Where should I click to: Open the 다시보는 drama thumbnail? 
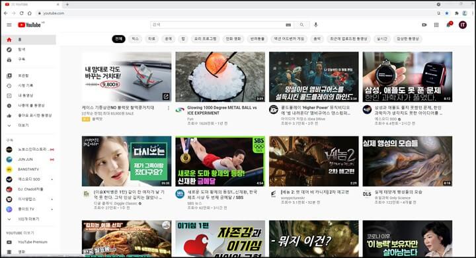coord(126,161)
